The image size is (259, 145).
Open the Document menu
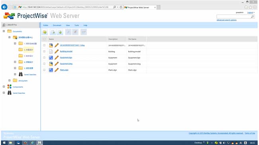[57, 25]
